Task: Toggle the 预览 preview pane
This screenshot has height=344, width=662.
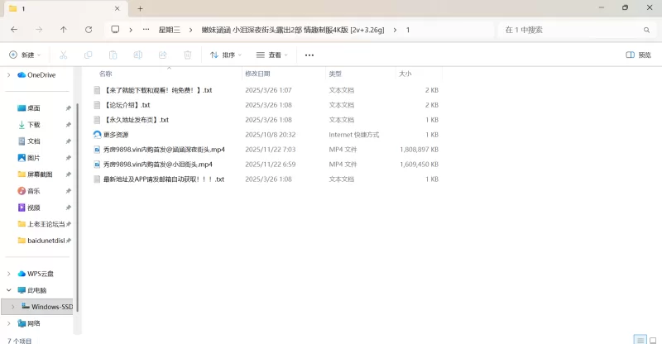Action: click(x=638, y=55)
